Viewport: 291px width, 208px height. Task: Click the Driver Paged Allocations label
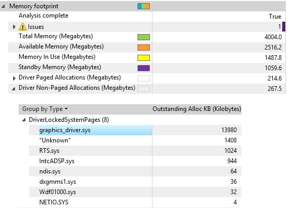coord(70,77)
